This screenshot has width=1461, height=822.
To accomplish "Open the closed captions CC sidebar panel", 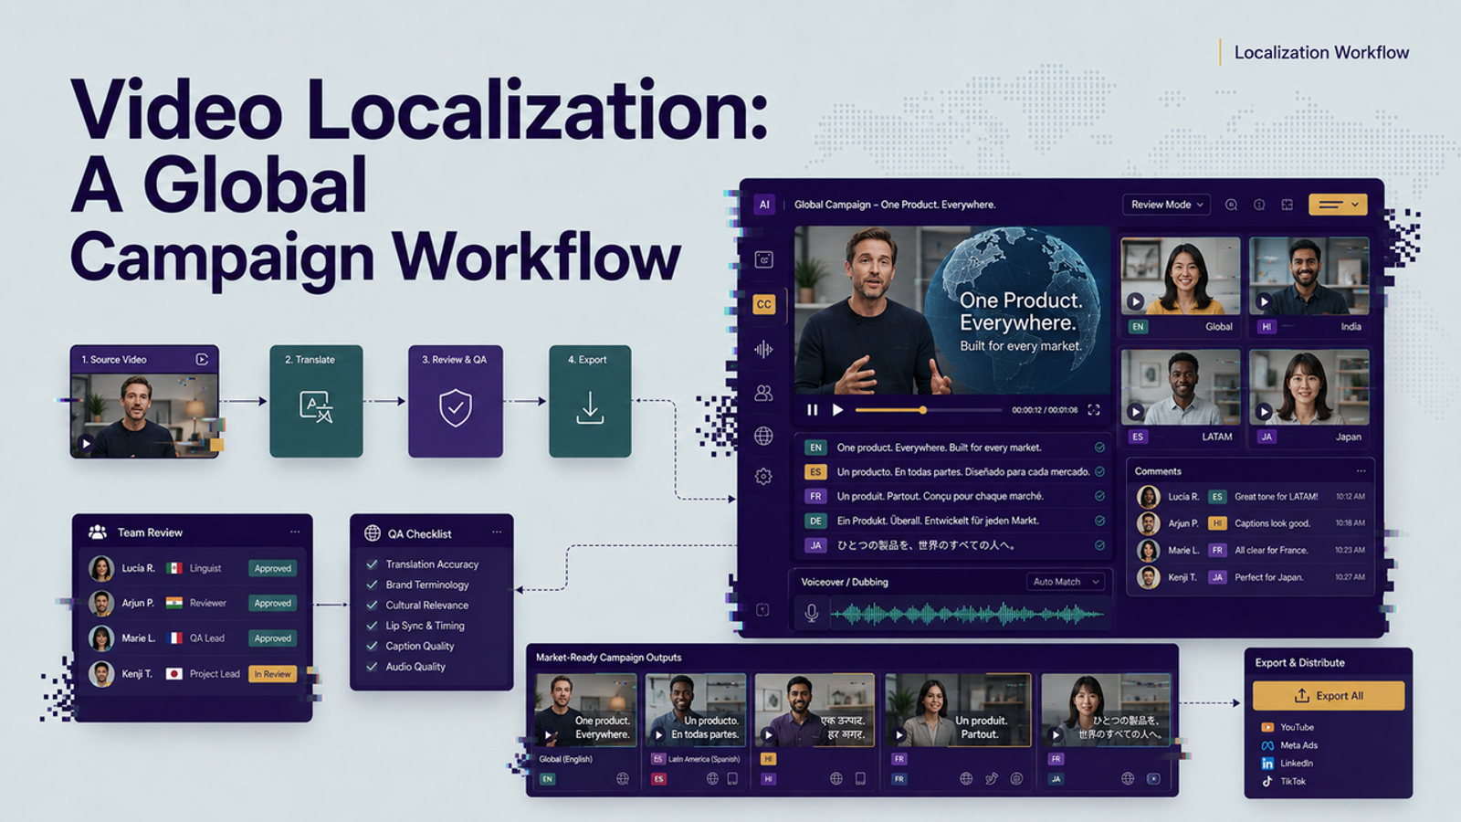I will [x=764, y=304].
